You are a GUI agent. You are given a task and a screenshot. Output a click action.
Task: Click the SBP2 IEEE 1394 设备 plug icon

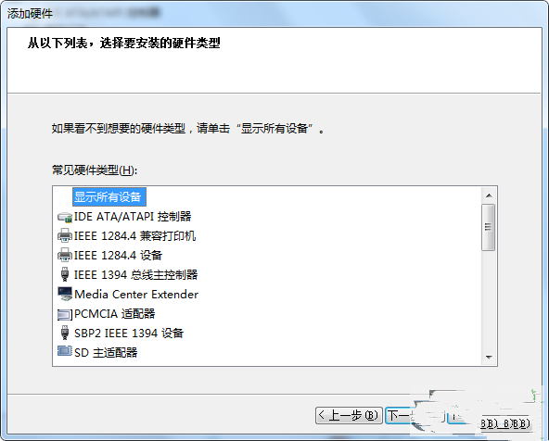[x=65, y=333]
